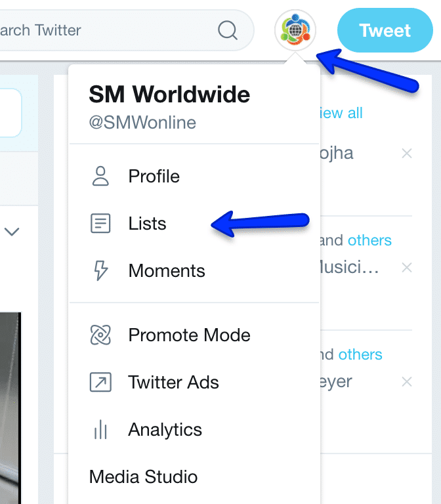441x504 pixels.
Task: Click the Analytics bar chart icon
Action: pos(100,429)
